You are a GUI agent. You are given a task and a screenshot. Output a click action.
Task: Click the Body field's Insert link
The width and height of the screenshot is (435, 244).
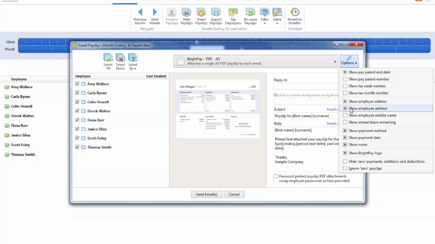point(332,123)
